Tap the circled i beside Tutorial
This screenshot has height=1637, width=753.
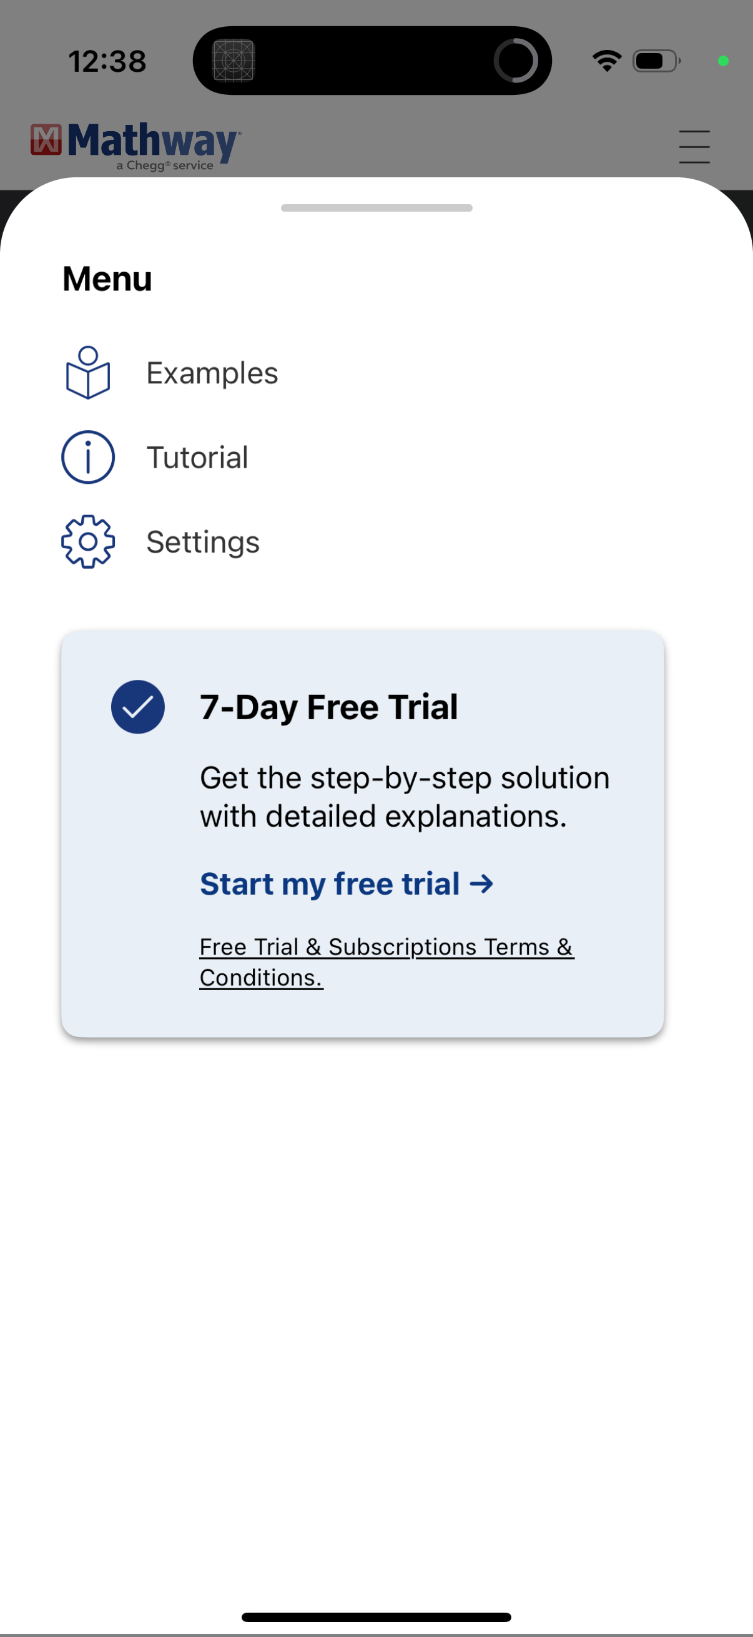click(x=87, y=457)
